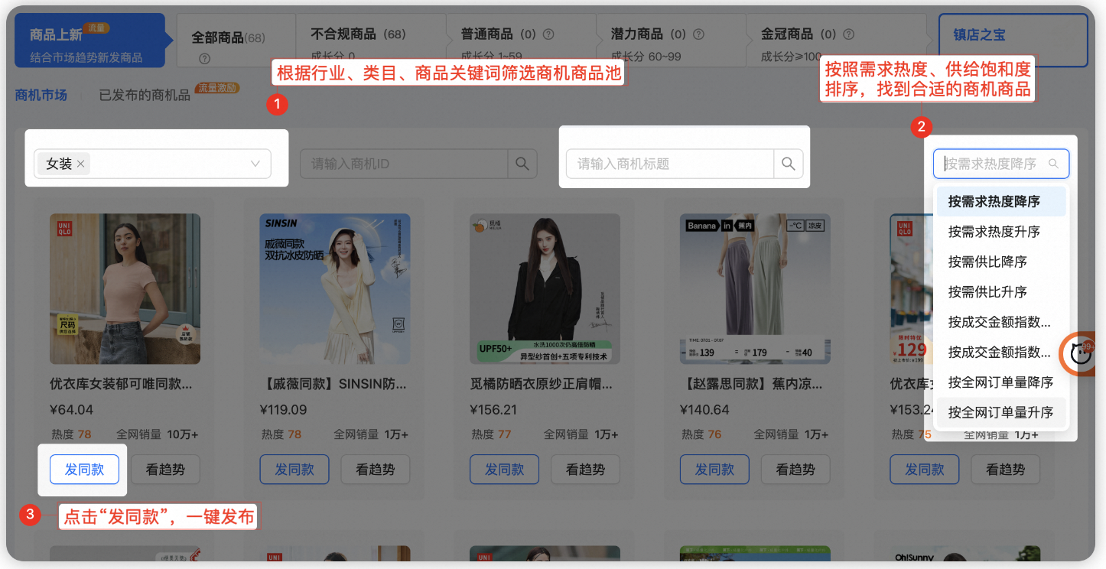Expand the category selector showing 女装
1106x569 pixels.
pos(255,164)
